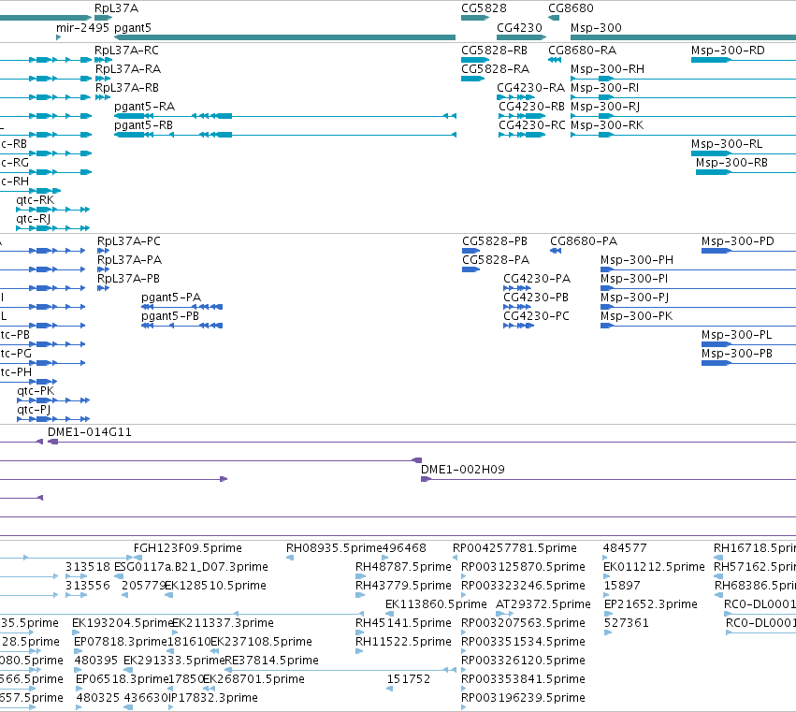This screenshot has height=712, width=796.
Task: Select the CG8680 gene label in the top track
Action: (x=571, y=8)
